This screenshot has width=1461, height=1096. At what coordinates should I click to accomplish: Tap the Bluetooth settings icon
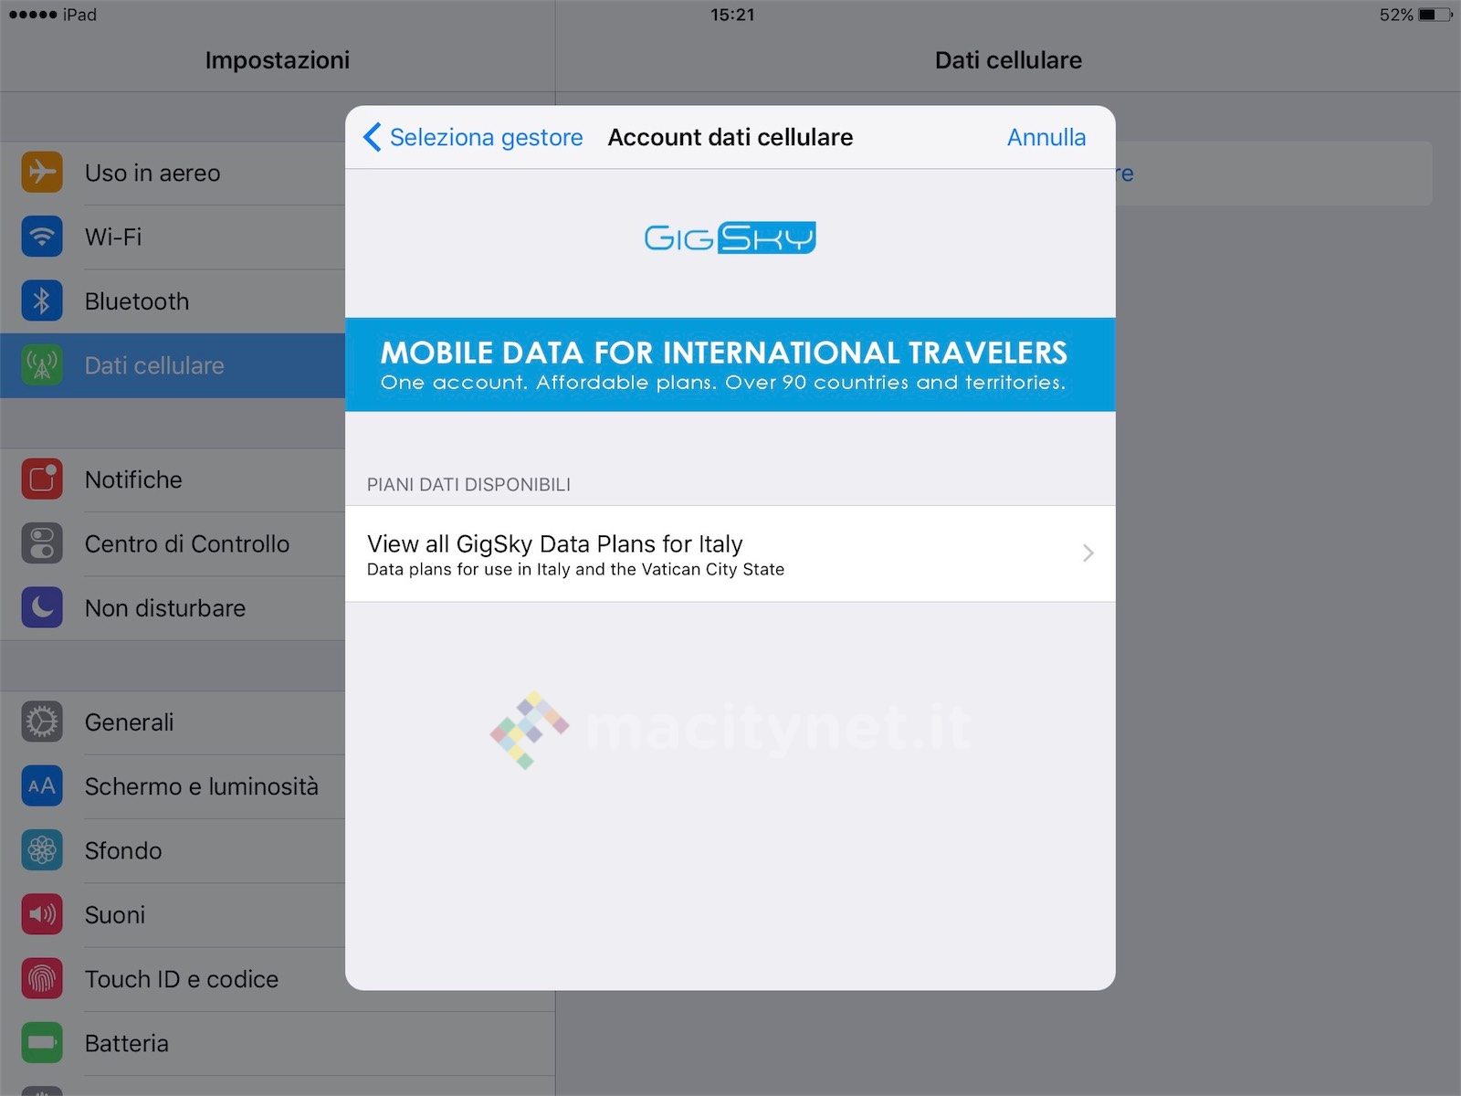coord(42,301)
